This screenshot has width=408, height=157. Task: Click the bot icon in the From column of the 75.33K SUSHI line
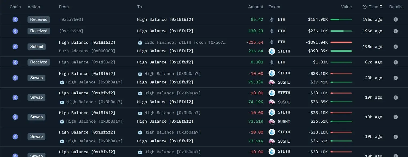coord(62,82)
